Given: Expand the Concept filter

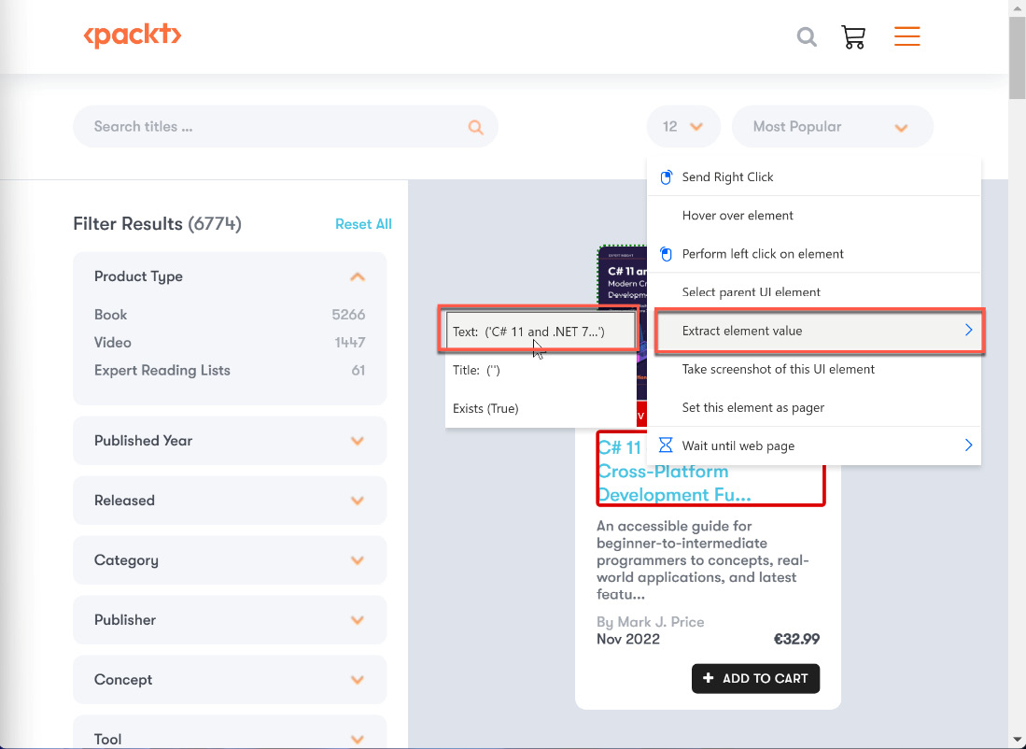Looking at the screenshot, I should pyautogui.click(x=358, y=680).
